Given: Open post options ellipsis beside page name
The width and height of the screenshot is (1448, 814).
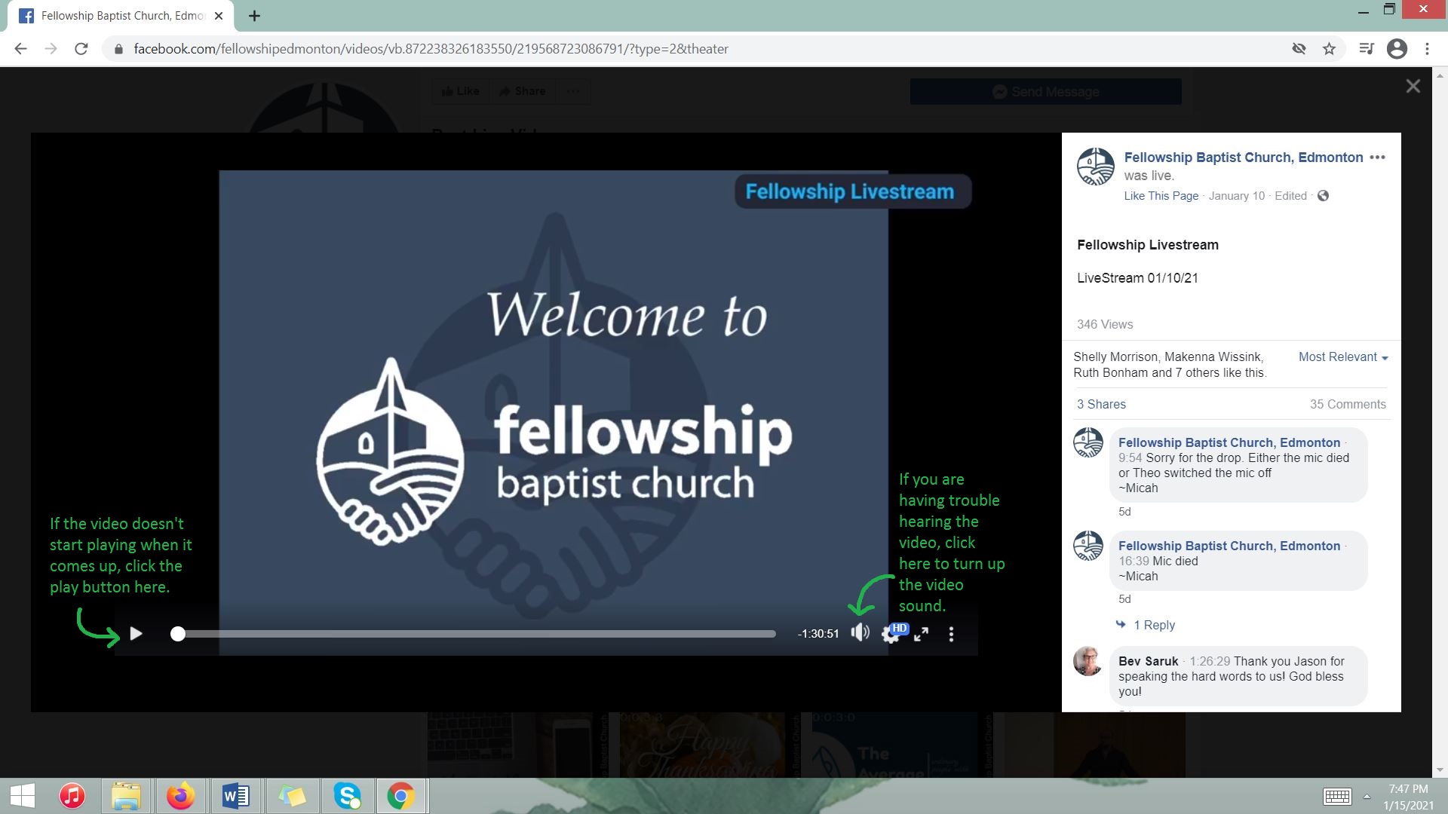Looking at the screenshot, I should pyautogui.click(x=1377, y=158).
